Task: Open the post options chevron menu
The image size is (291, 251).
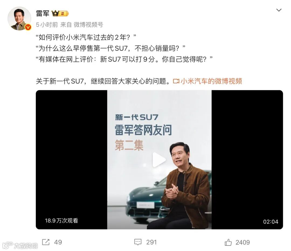Action: pyautogui.click(x=279, y=10)
